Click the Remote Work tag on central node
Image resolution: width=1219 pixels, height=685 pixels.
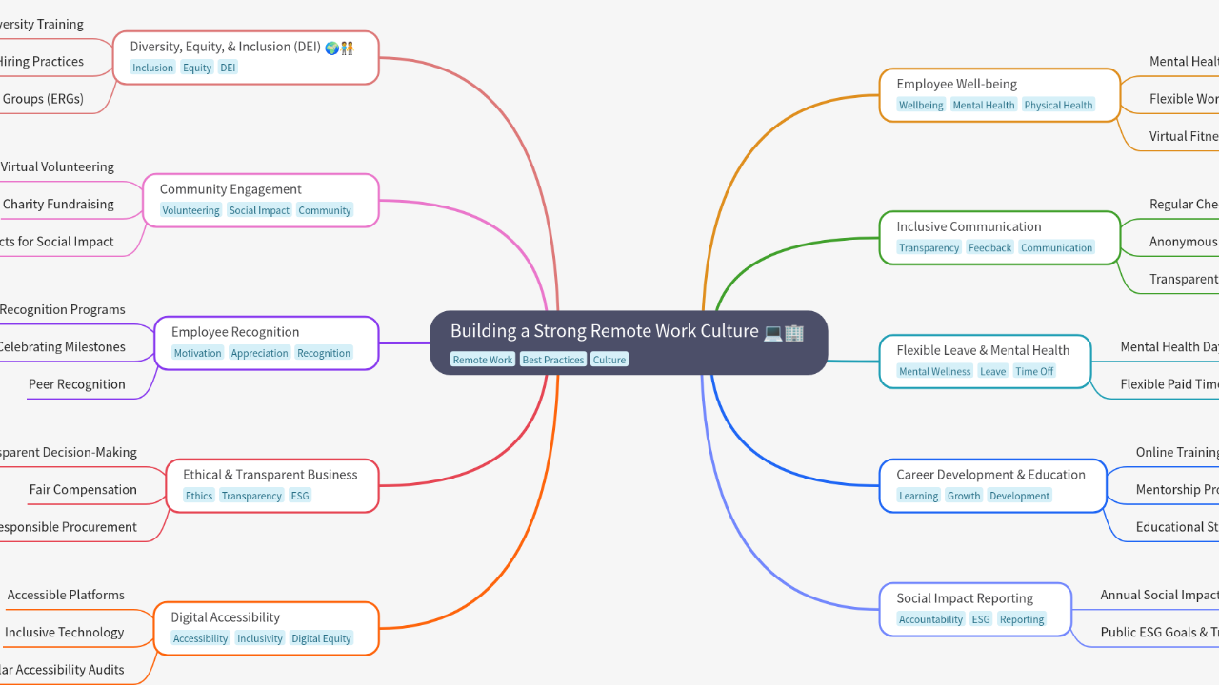point(483,360)
